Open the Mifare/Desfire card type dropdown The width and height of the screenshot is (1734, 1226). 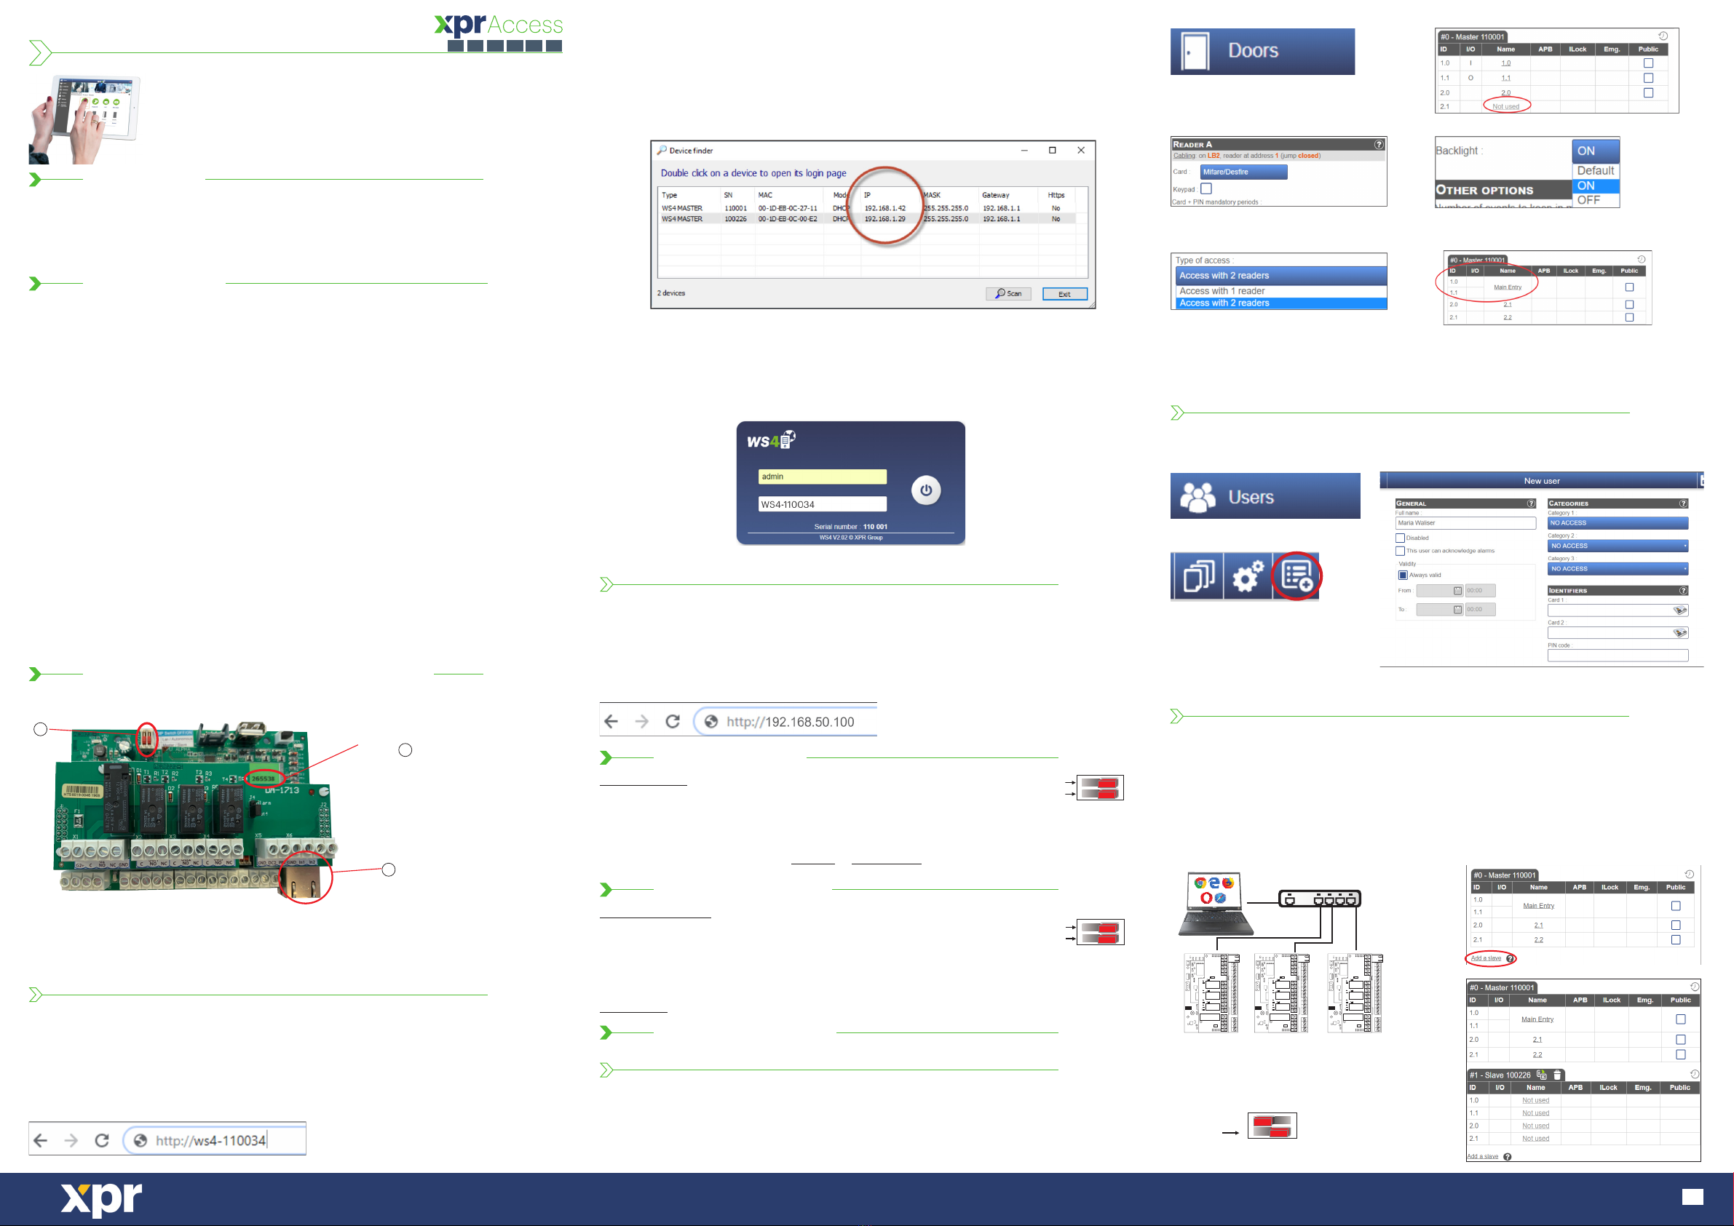pos(1243,172)
